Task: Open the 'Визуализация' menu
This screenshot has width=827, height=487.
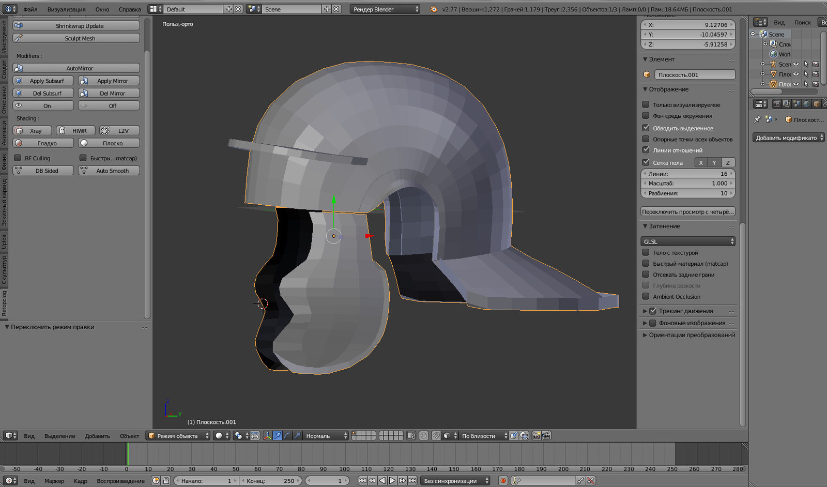Action: (67, 9)
